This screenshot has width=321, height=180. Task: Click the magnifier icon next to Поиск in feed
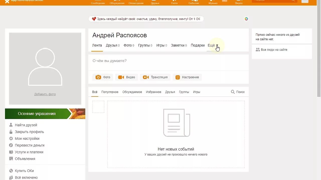[x=233, y=92]
